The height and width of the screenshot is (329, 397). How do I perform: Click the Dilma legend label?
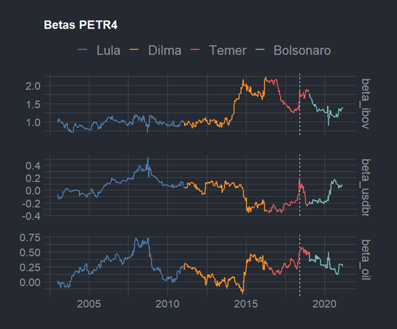pos(165,50)
